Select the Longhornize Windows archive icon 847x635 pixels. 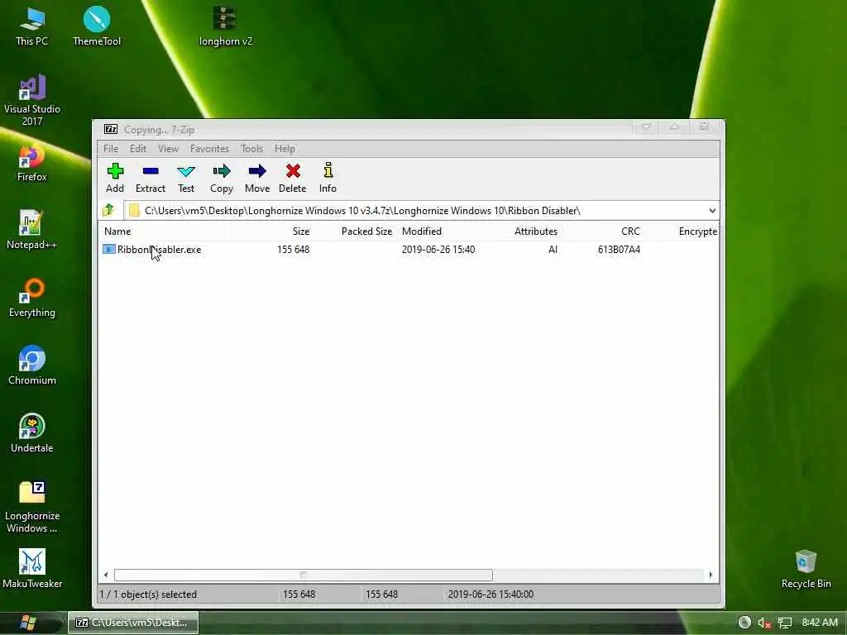point(32,508)
